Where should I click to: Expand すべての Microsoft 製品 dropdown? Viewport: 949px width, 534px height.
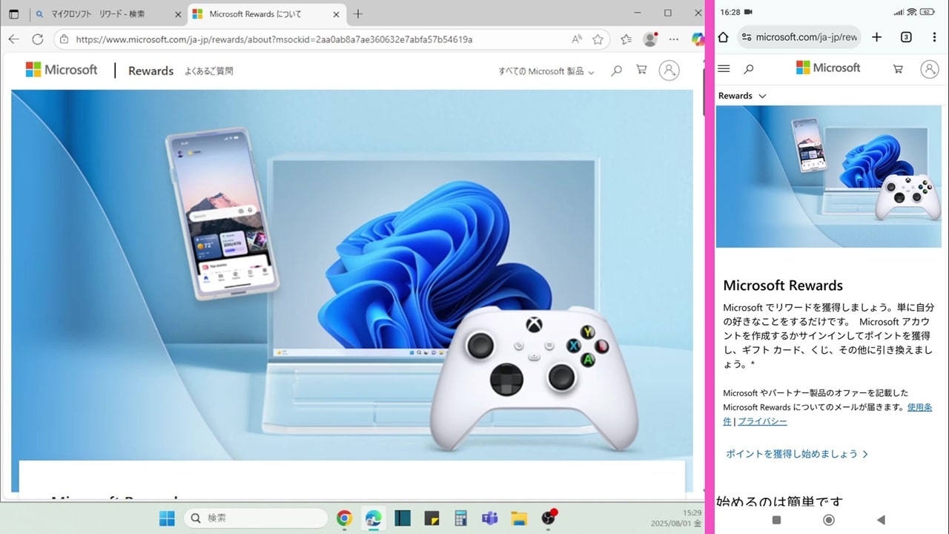(x=546, y=71)
